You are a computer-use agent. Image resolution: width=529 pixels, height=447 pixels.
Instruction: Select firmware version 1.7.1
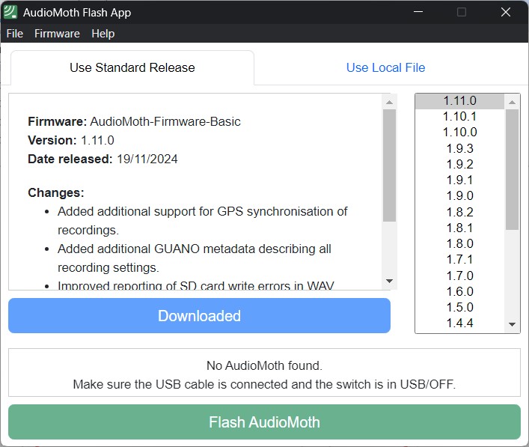click(460, 260)
